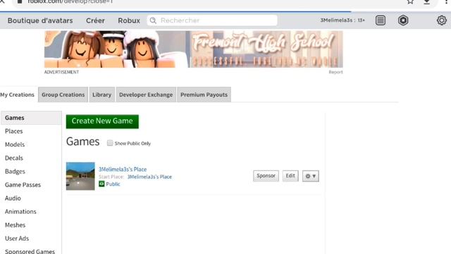
Task: Open the Library tab
Action: (101, 95)
